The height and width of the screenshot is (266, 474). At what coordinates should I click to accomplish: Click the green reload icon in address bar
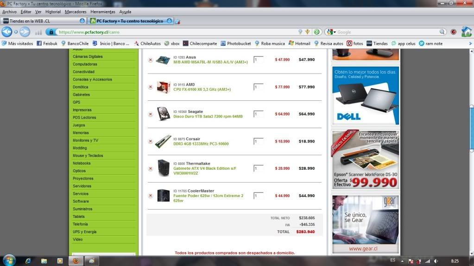(317, 32)
